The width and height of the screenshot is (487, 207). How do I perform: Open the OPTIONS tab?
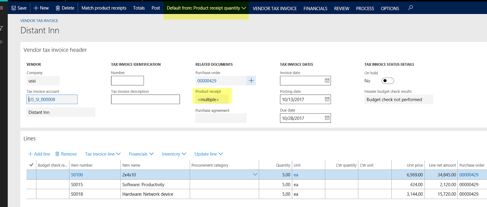coord(390,9)
